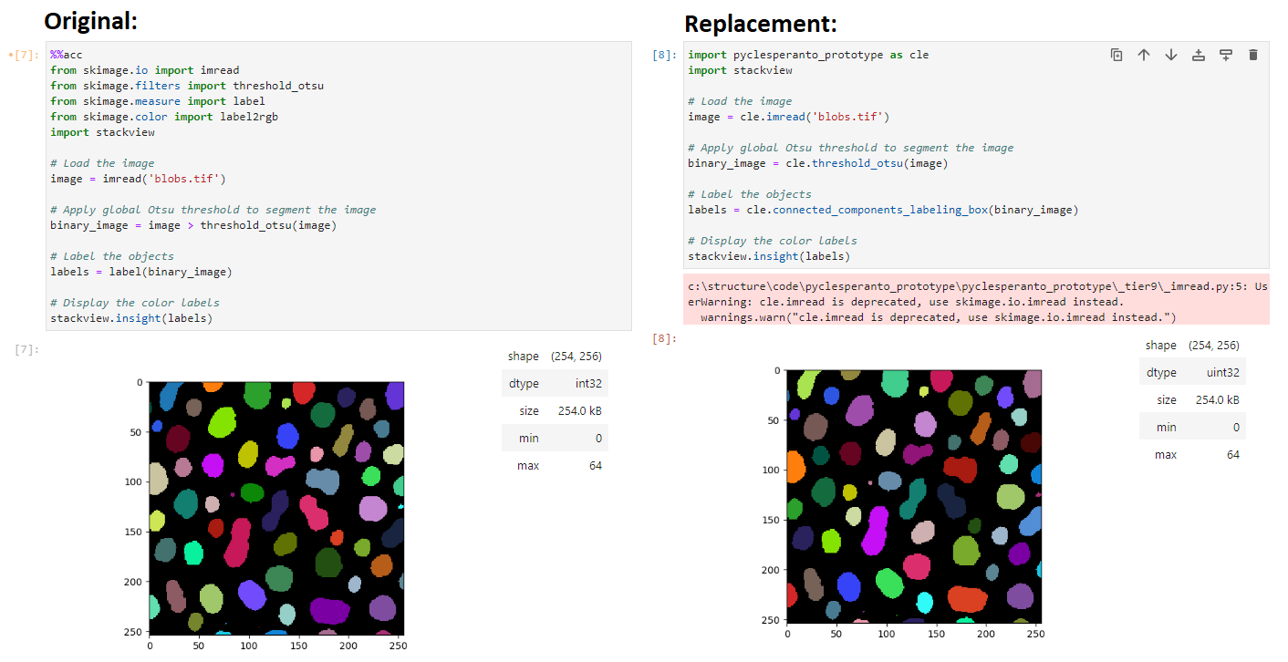Click min value 0 in the original table
The height and width of the screenshot is (662, 1288).
coord(599,439)
